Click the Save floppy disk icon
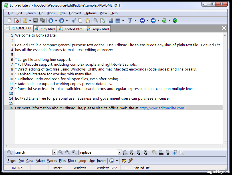This screenshot has width=232, height=175. click(x=35, y=21)
